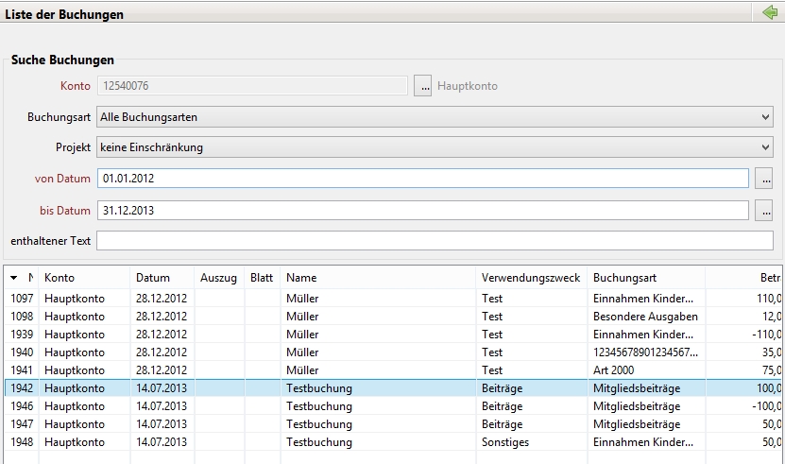Open calendar picker for bis Datum
The height and width of the screenshot is (464, 785).
(x=765, y=211)
